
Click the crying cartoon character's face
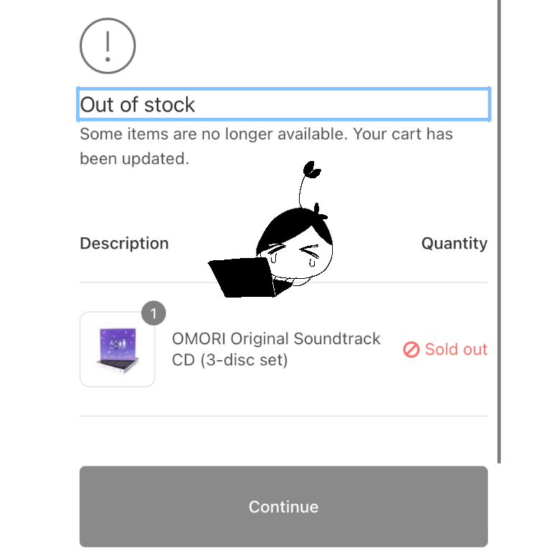[304, 257]
